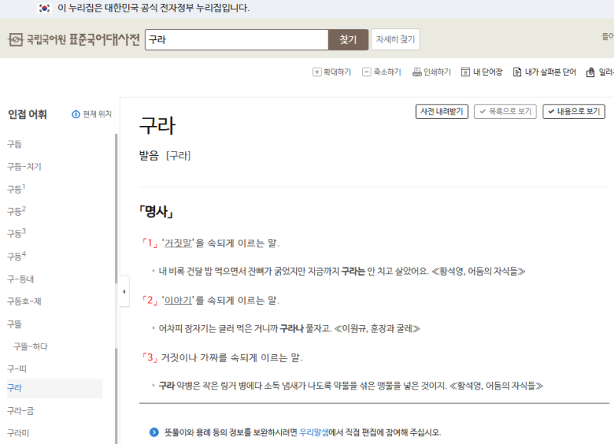Select 구등호-제 in adjacent words

[x=25, y=301]
